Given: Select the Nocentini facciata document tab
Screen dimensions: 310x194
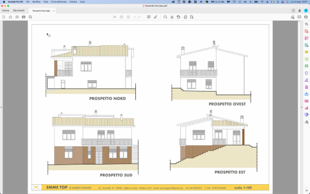Looking at the screenshot, I should 42,11.
